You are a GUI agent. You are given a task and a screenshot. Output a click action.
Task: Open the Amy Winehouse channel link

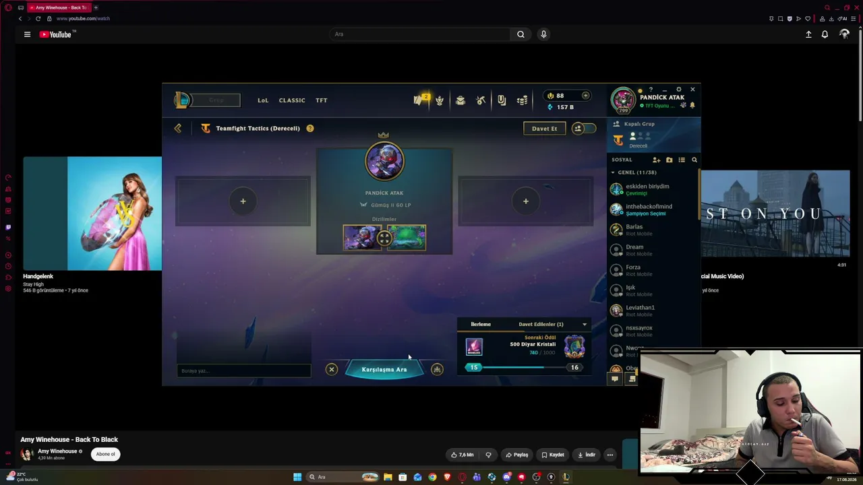pos(57,451)
